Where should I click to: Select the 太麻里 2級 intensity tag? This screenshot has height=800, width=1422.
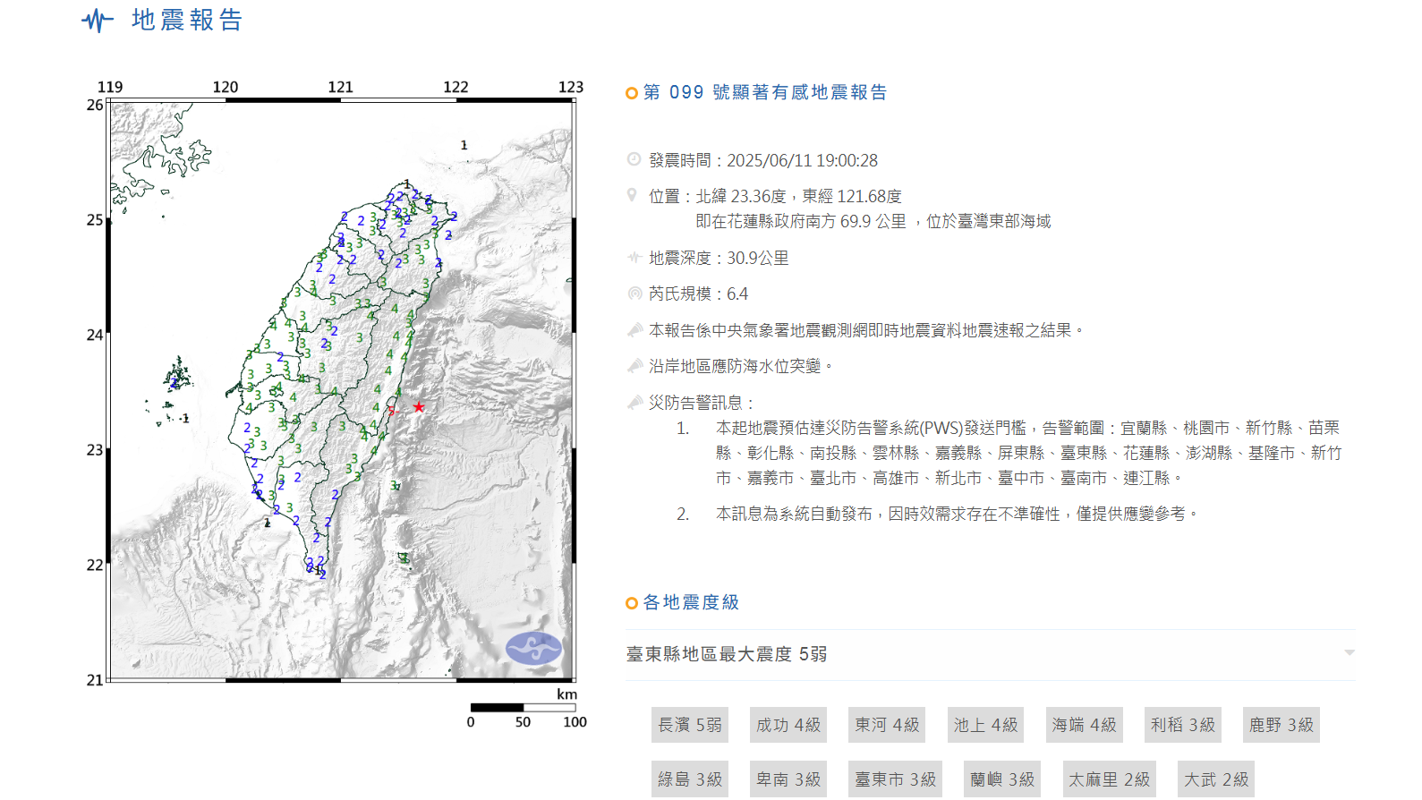[x=1110, y=779]
